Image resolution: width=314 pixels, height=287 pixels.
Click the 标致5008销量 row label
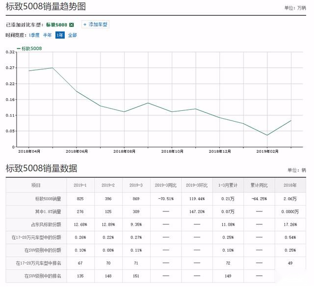(48, 199)
